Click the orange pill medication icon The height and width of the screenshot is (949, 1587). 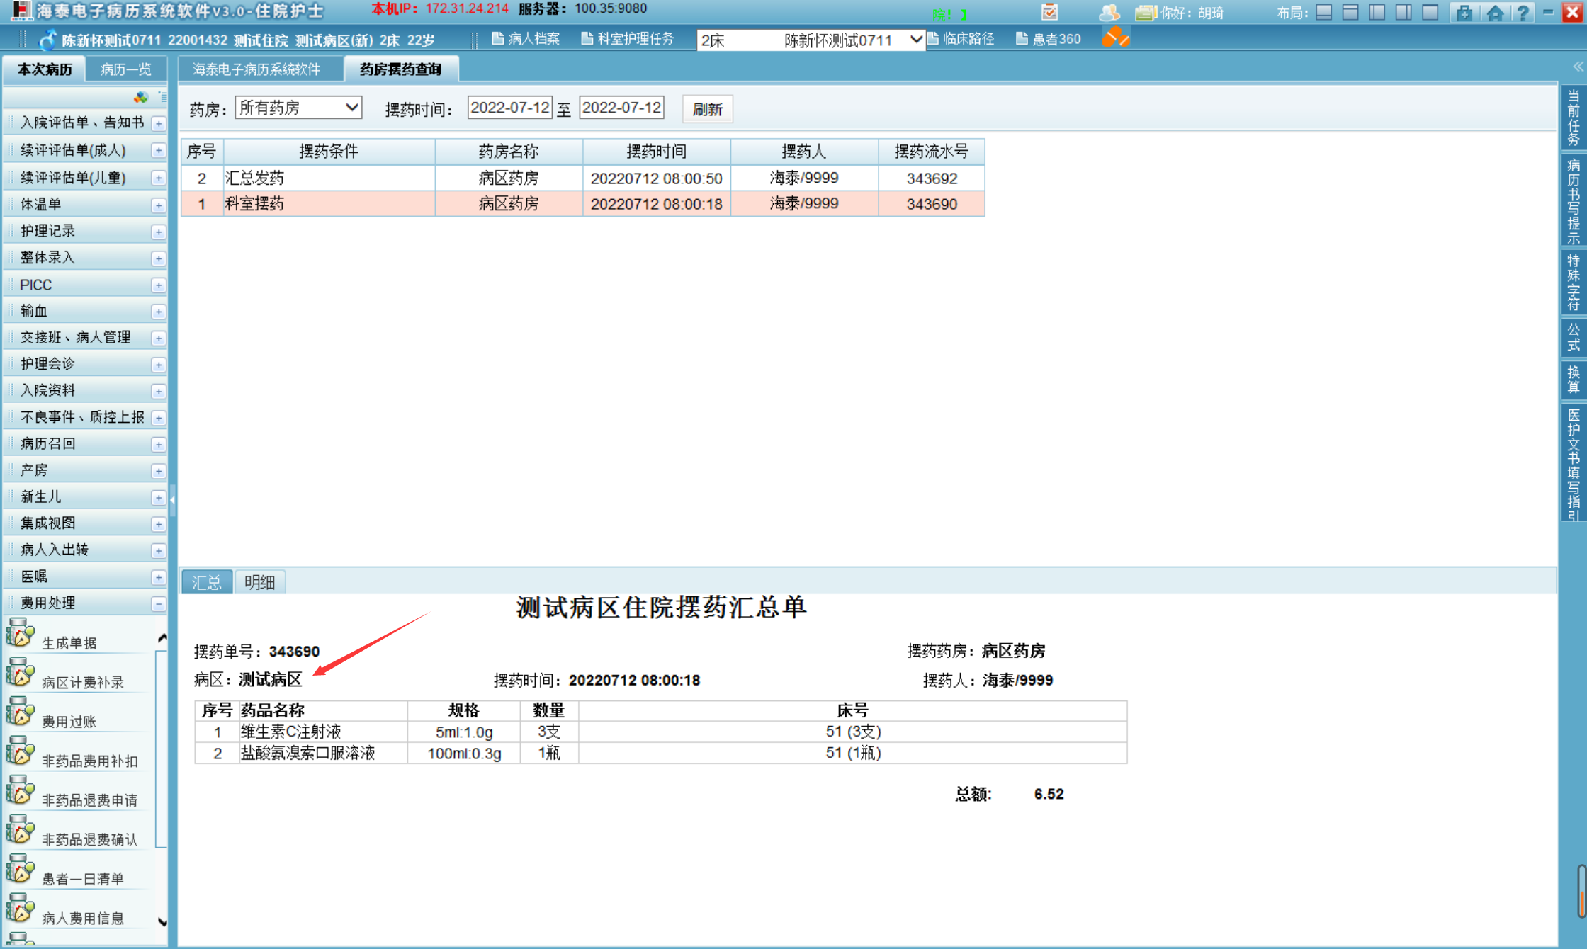(1115, 38)
